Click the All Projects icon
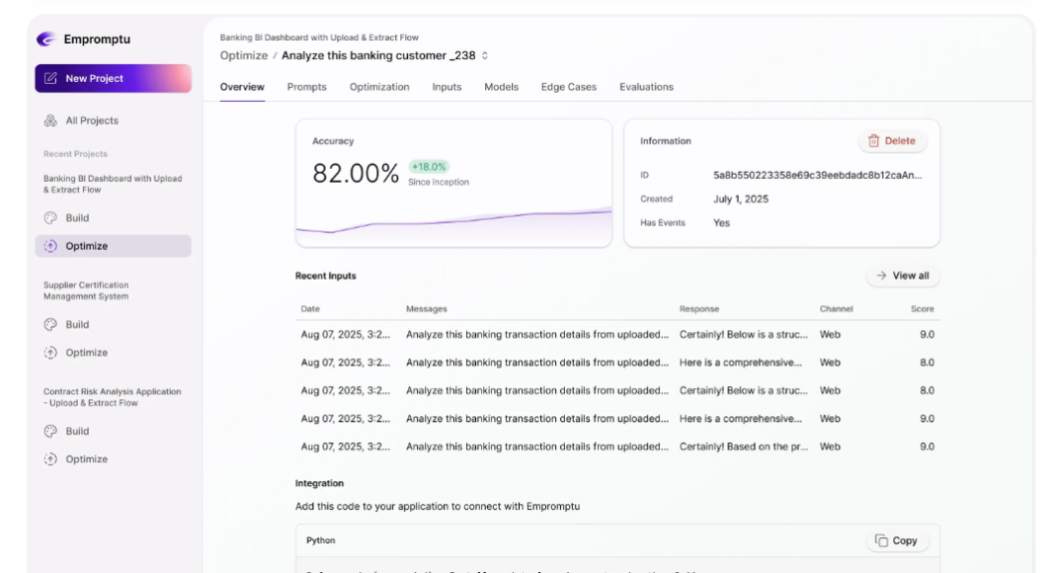 click(x=50, y=121)
